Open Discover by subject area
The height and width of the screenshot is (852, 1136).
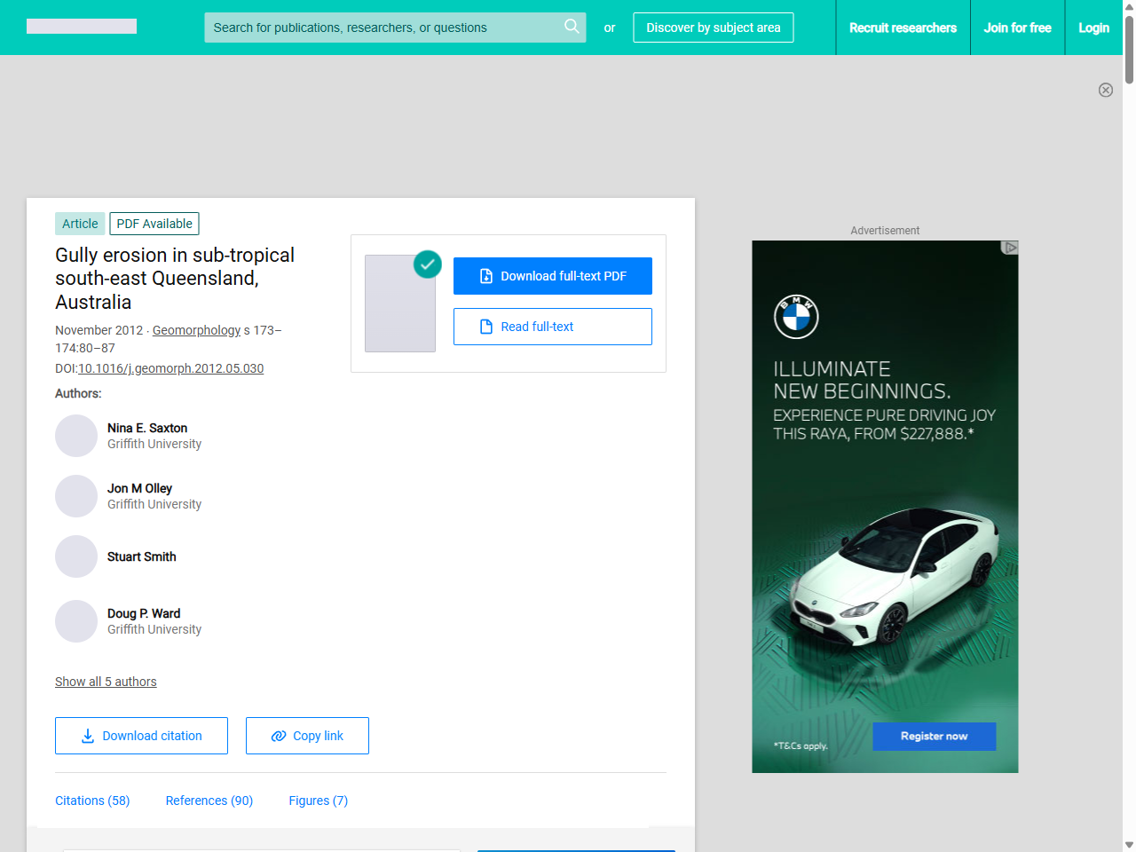pos(713,28)
